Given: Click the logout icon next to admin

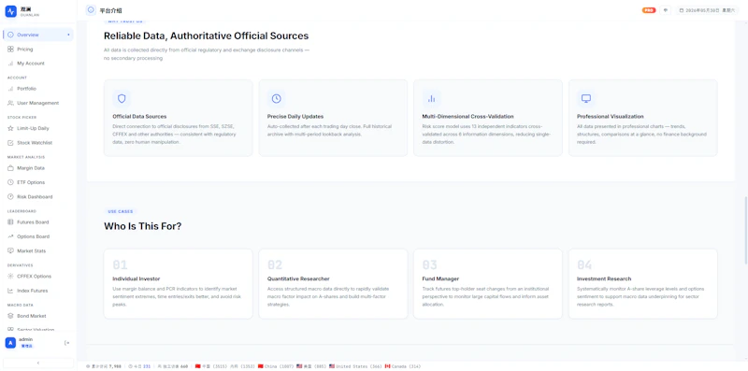Looking at the screenshot, I should [66, 343].
